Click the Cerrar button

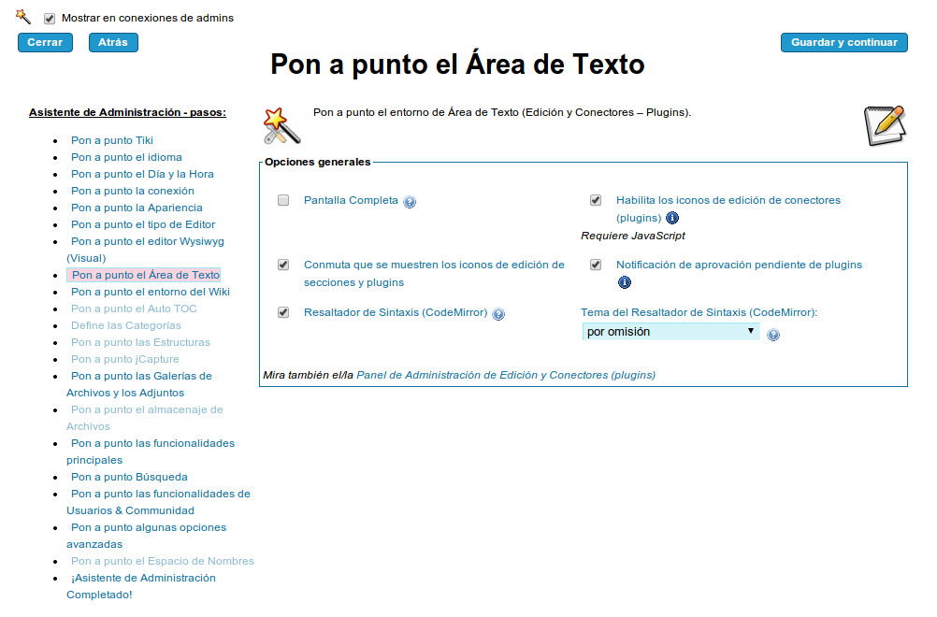(45, 42)
